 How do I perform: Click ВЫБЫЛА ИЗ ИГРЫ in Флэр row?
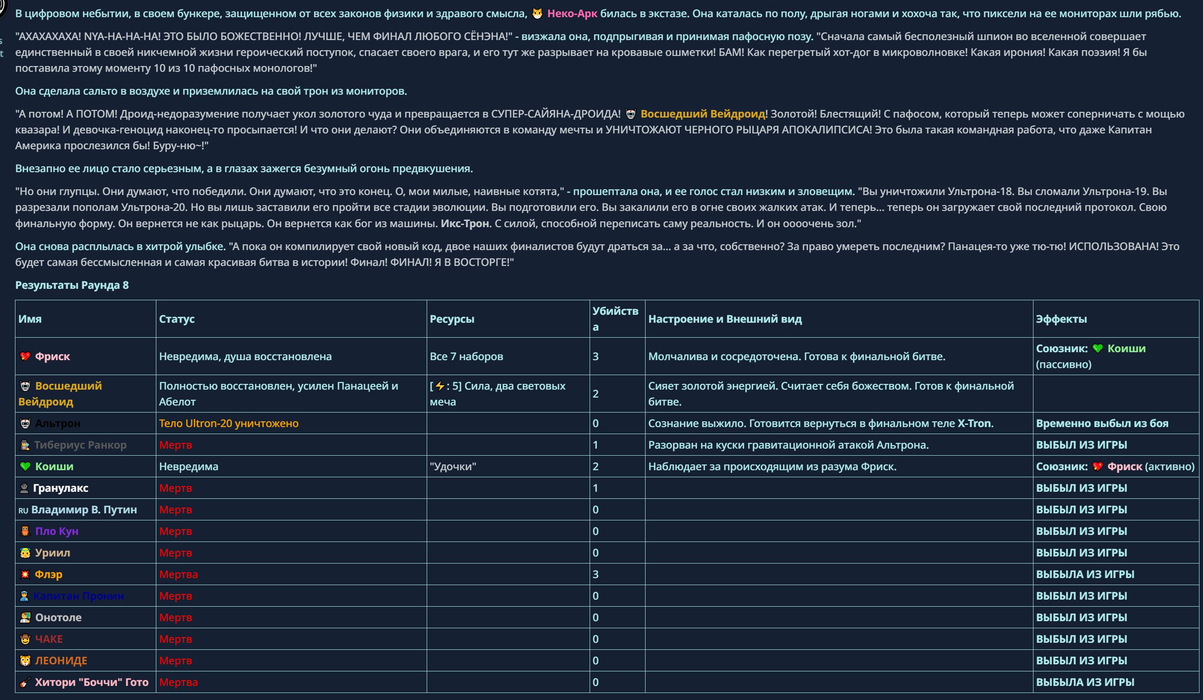tap(1085, 575)
